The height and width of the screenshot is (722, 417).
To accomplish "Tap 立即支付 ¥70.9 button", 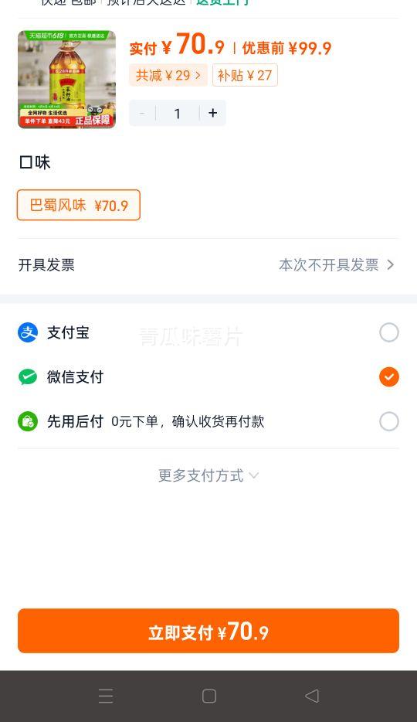I will [x=208, y=631].
